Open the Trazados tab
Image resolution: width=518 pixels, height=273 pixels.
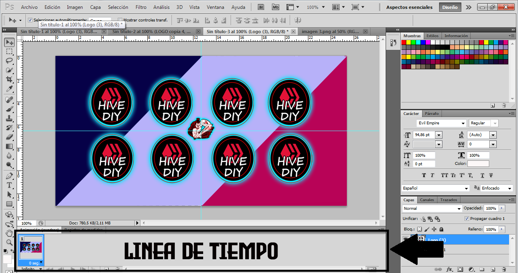448,200
